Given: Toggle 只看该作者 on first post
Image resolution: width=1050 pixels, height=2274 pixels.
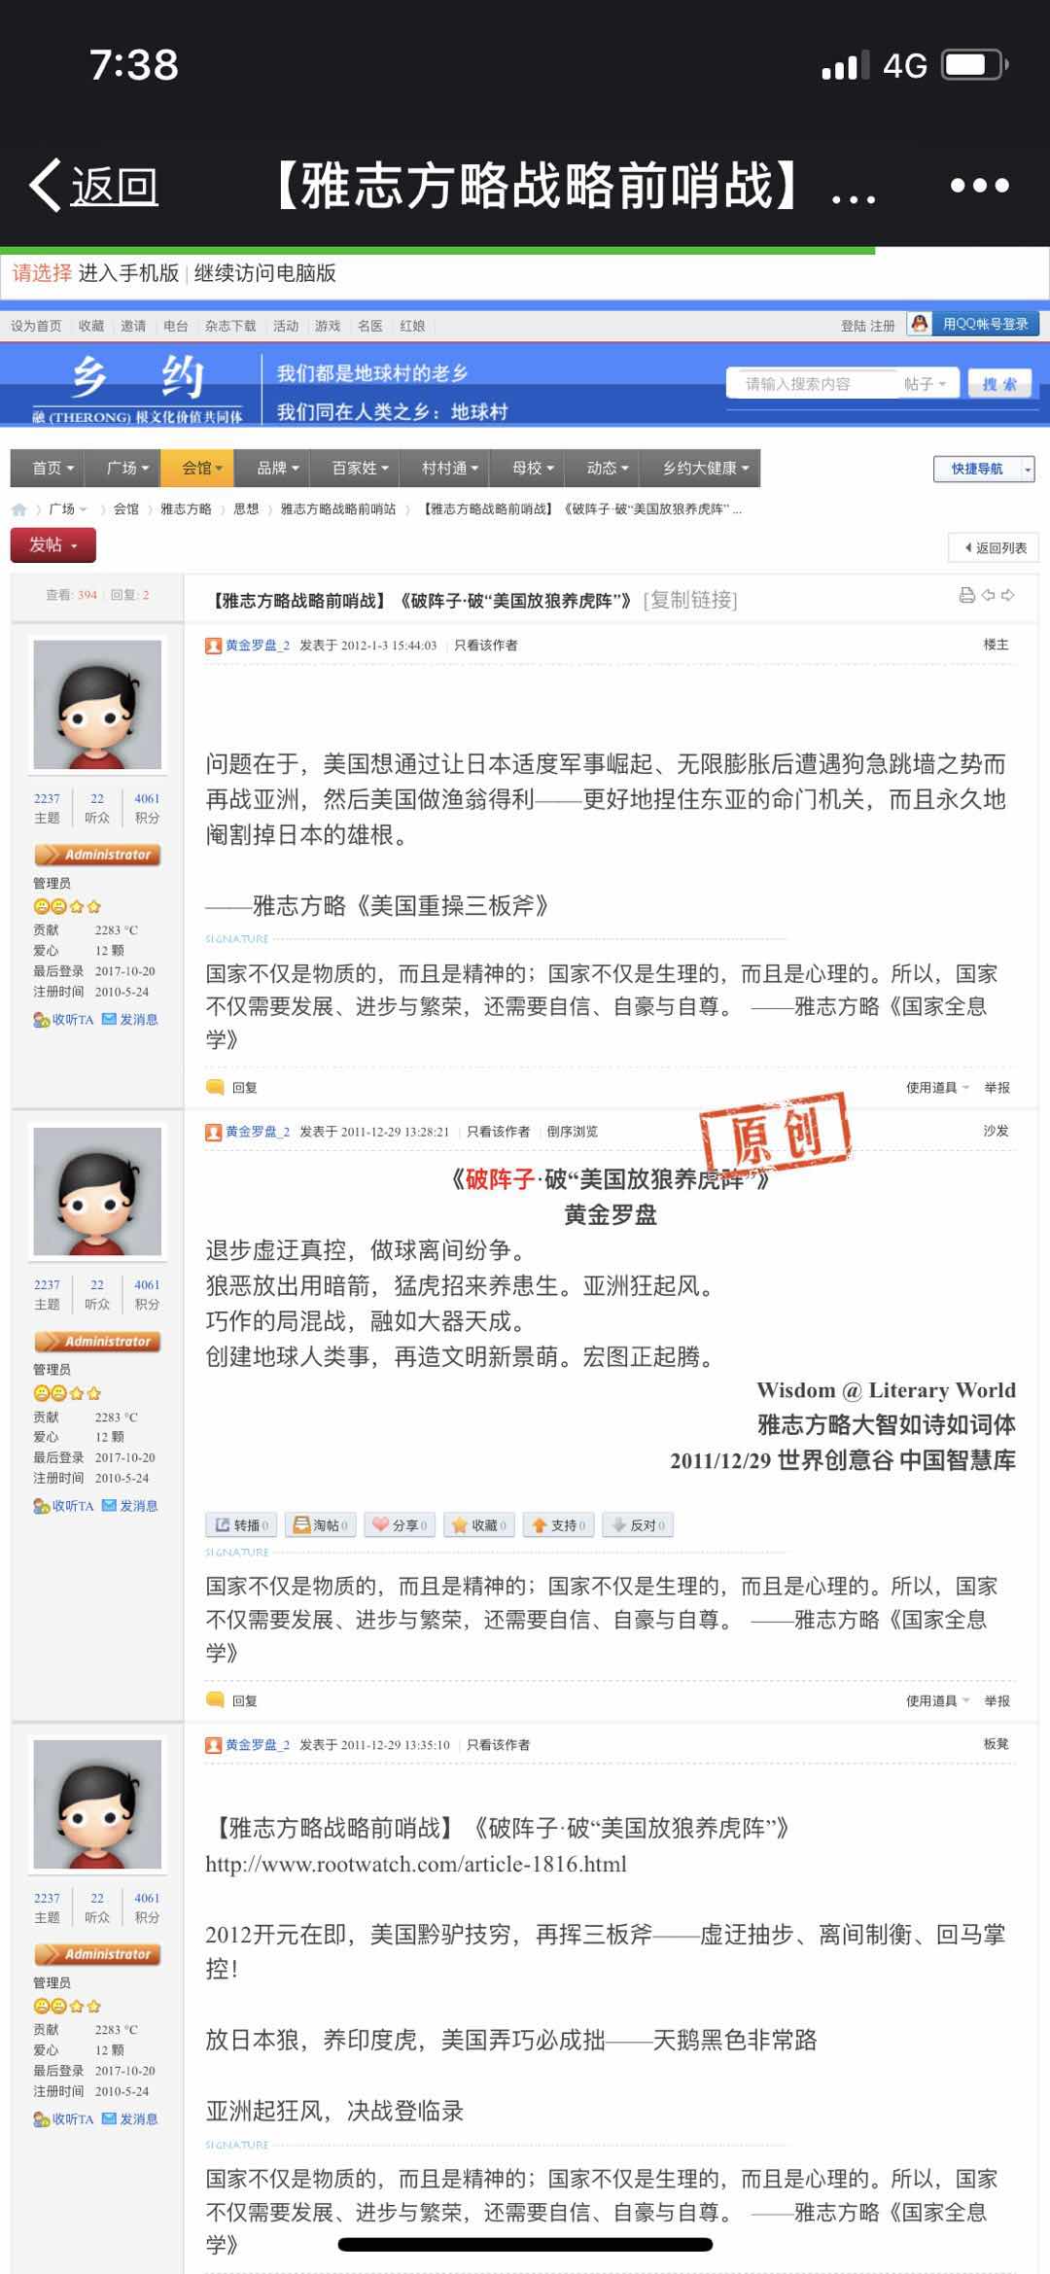Looking at the screenshot, I should [486, 646].
